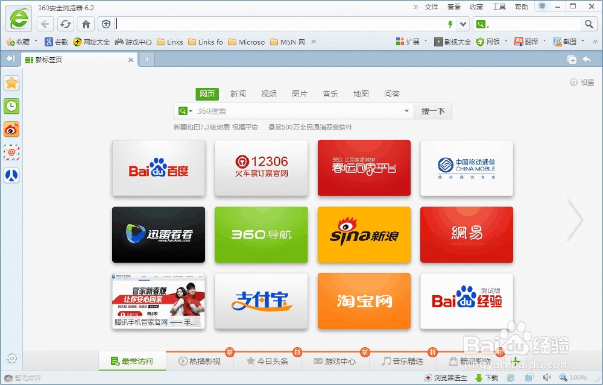Open the blue people icon in the sidebar

(11, 175)
